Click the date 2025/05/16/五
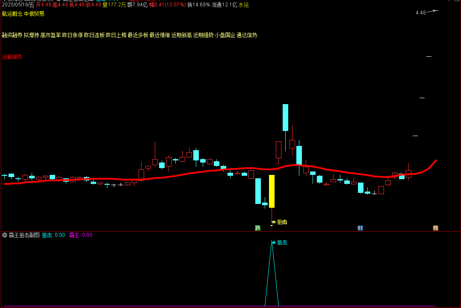This screenshot has height=308, width=461. 18,5
